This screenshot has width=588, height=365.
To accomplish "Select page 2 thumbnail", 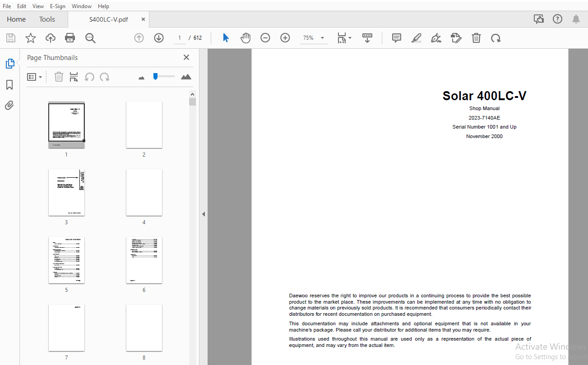I will pyautogui.click(x=144, y=125).
